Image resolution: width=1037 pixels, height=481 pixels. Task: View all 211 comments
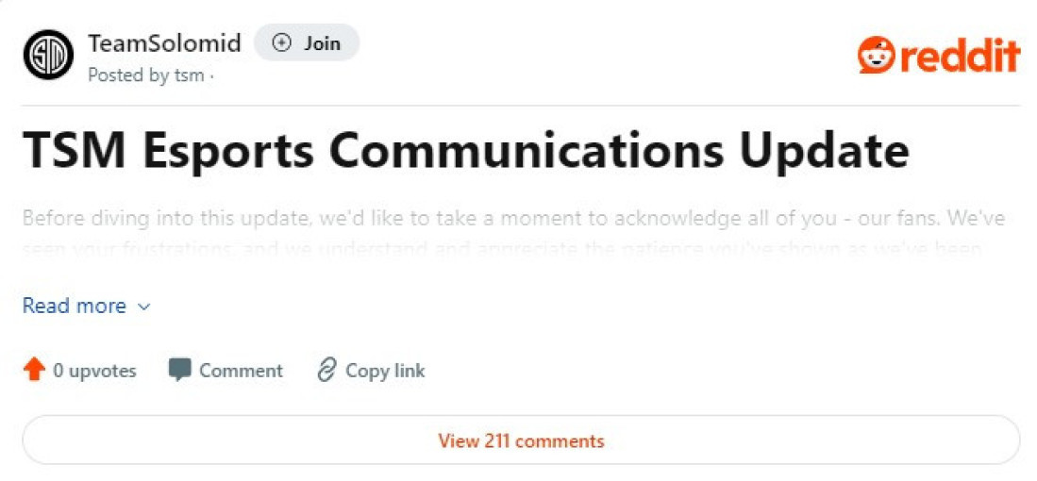point(521,440)
